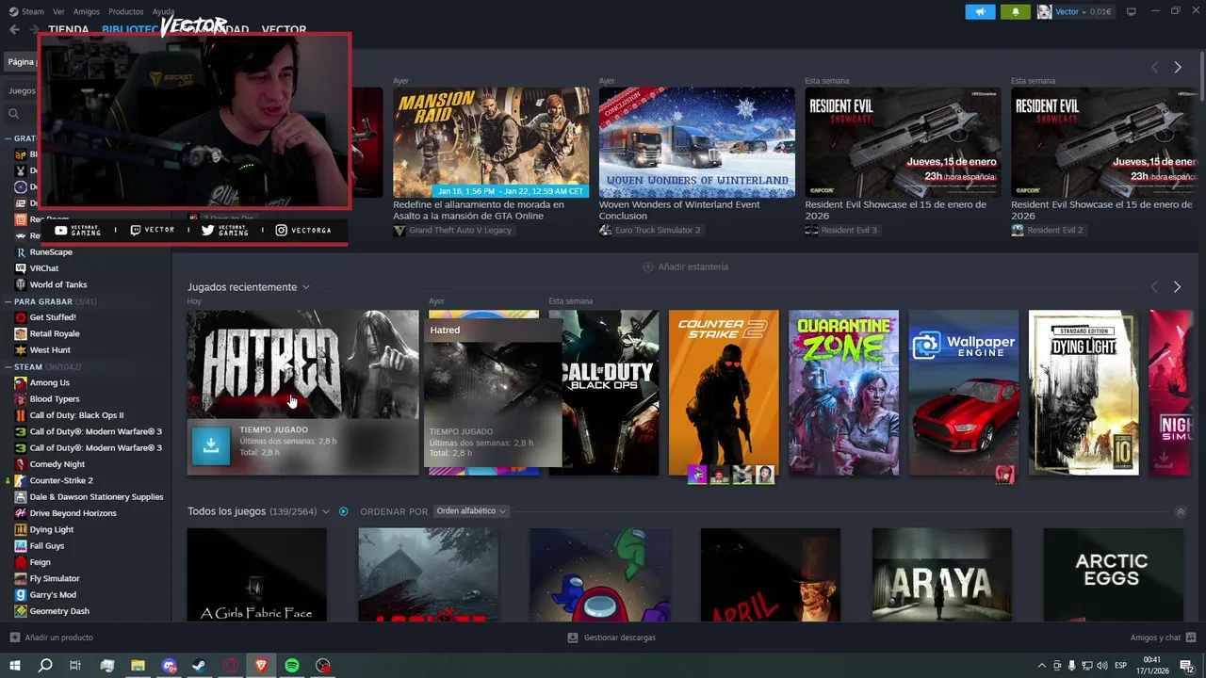Open Steam from the Windows taskbar
This screenshot has width=1206, height=678.
click(200, 666)
